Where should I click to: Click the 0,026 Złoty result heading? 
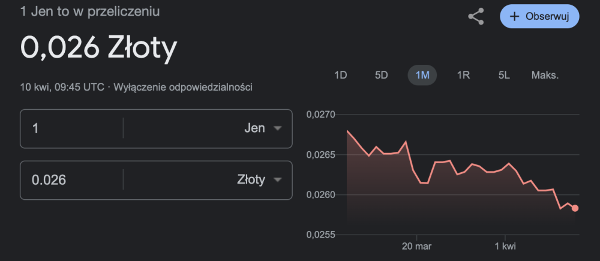coord(99,48)
